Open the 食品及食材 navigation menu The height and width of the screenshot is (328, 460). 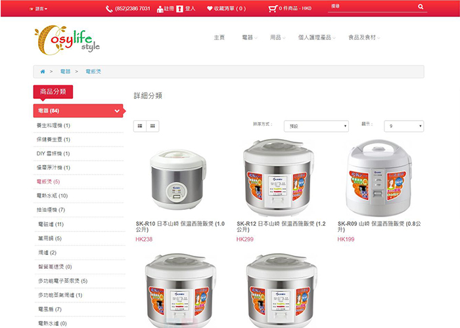[x=364, y=37]
